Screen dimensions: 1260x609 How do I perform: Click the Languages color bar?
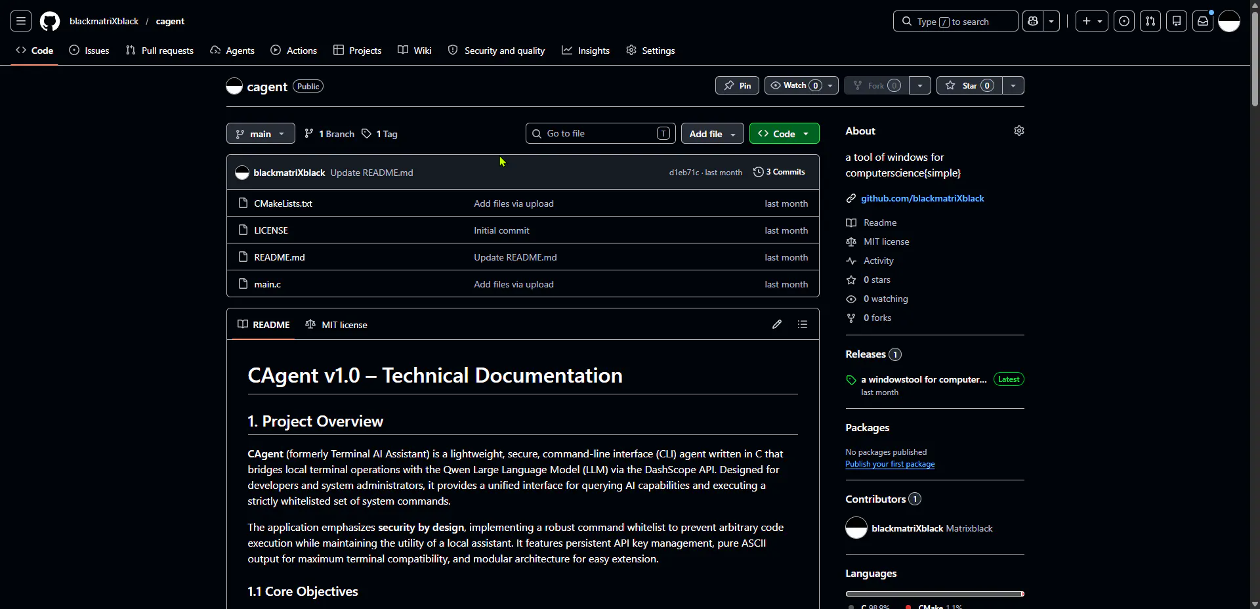click(935, 594)
